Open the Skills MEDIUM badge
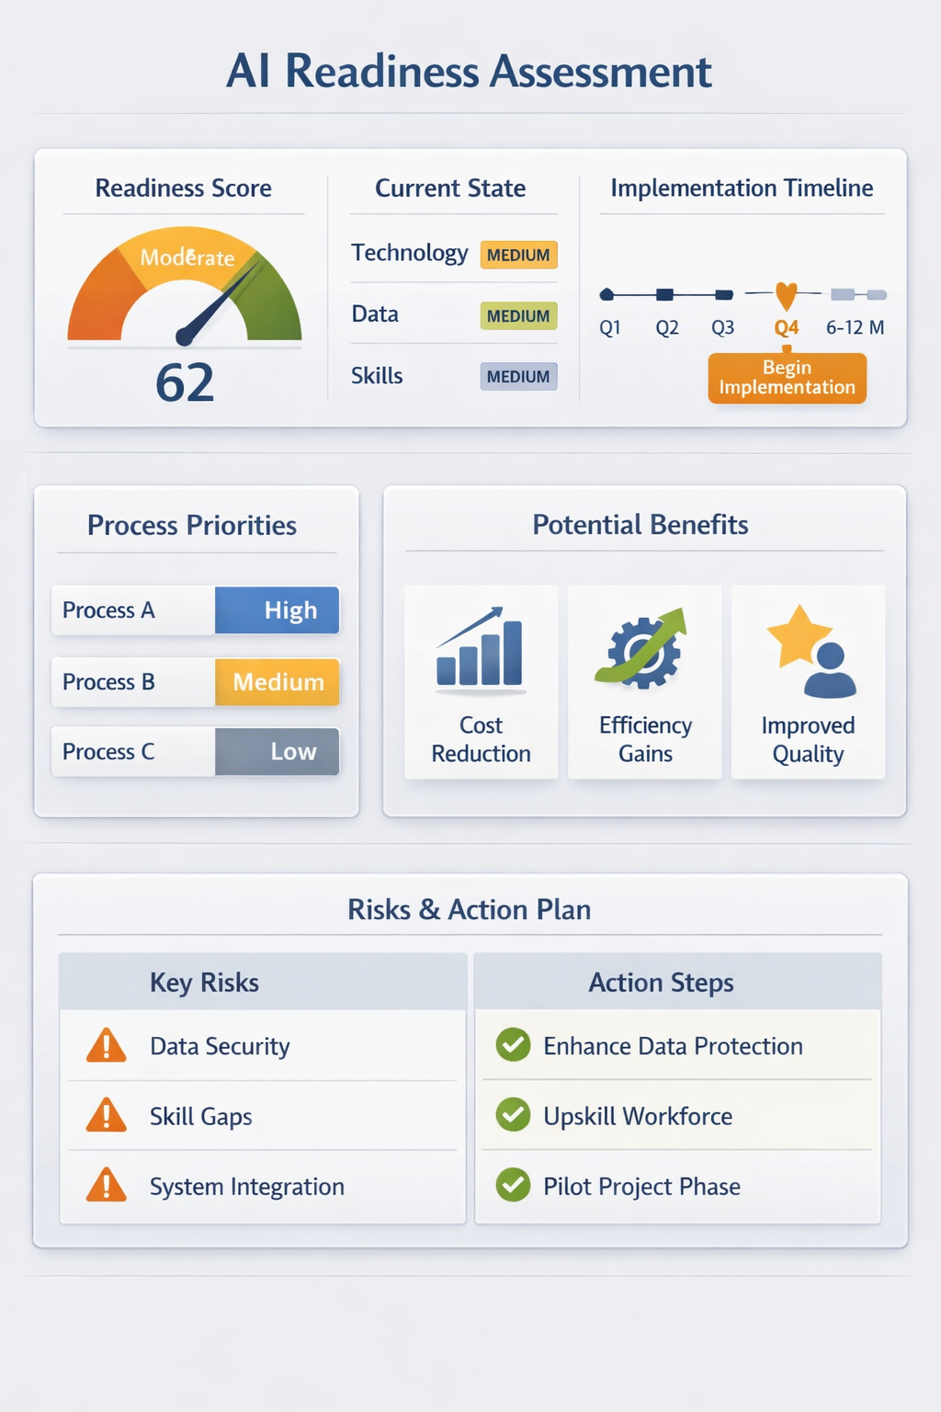The image size is (941, 1412). pyautogui.click(x=518, y=377)
